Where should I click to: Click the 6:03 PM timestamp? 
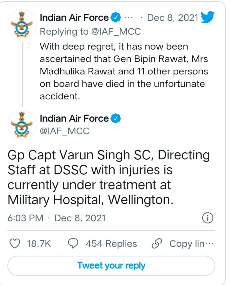tap(26, 218)
